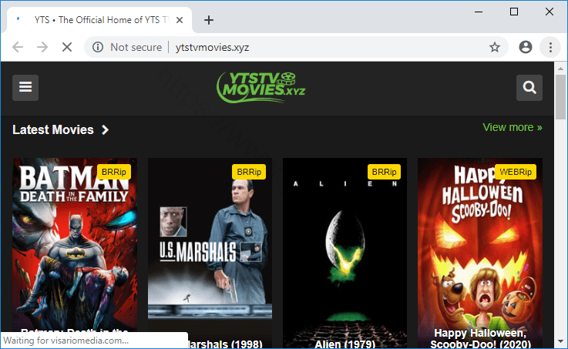Click the Alien (1979) title text
This screenshot has height=349, width=568.
click(x=344, y=344)
